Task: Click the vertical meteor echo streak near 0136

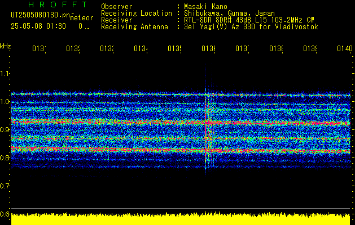Action: (x=205, y=120)
